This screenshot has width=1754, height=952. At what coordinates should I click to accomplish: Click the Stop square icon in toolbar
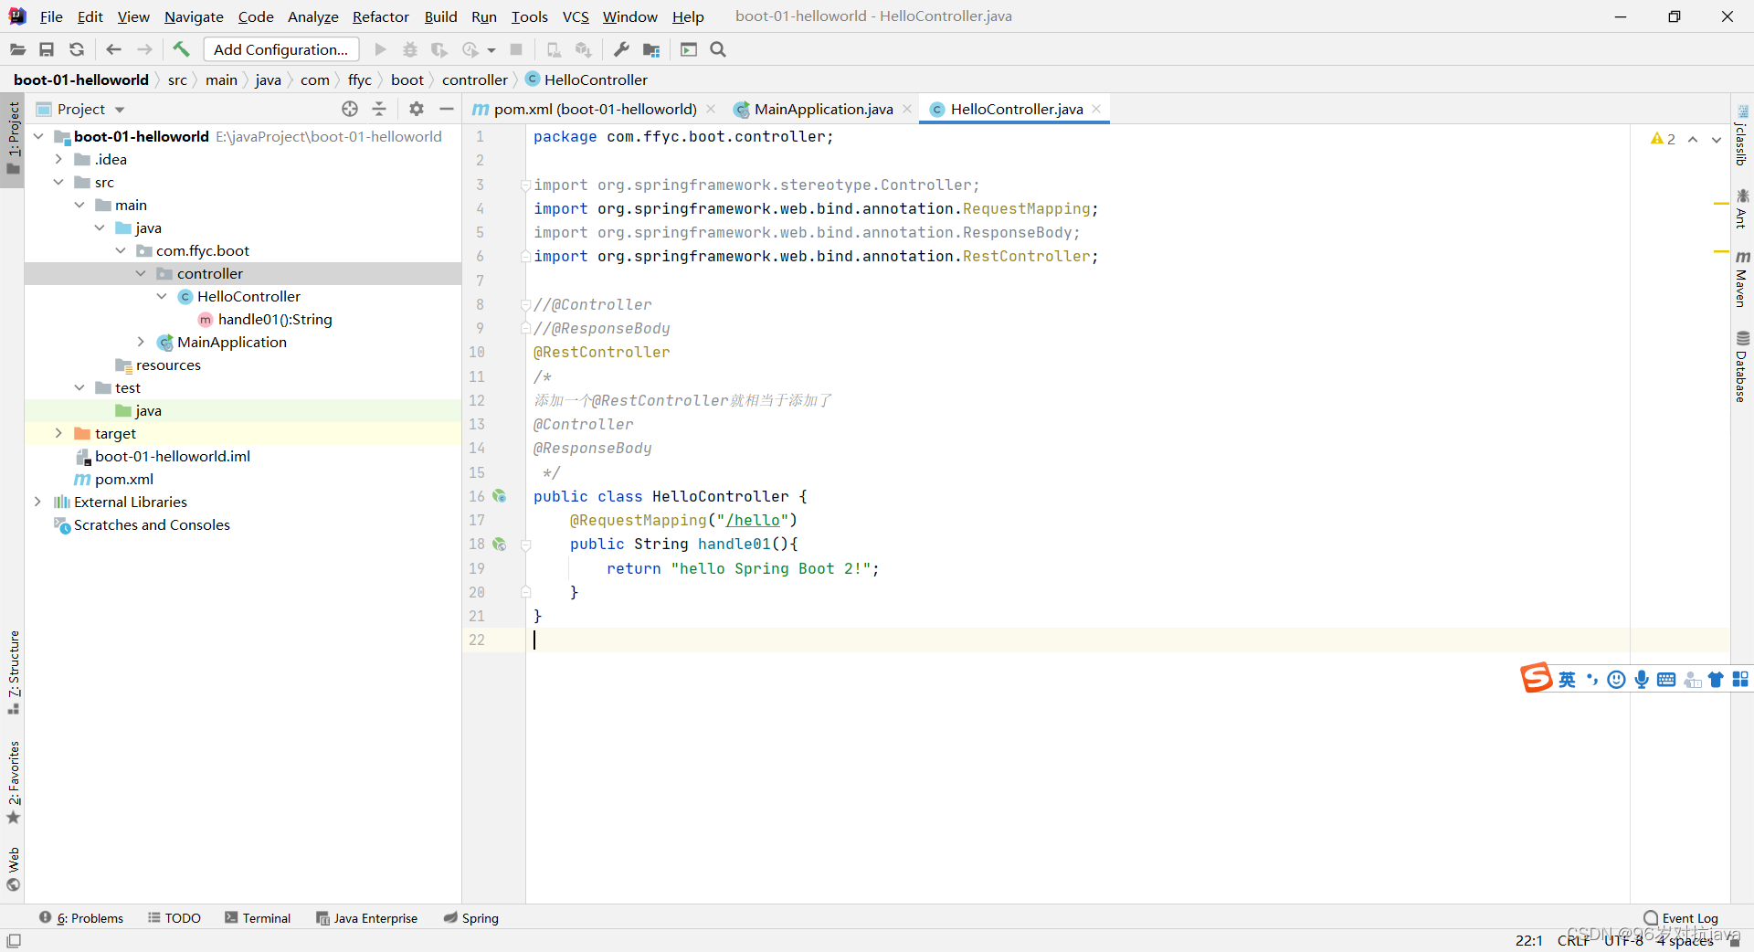coord(516,49)
